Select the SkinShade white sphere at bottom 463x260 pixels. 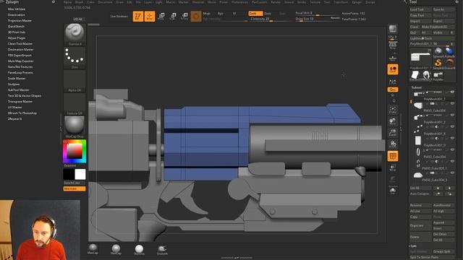pyautogui.click(x=139, y=248)
